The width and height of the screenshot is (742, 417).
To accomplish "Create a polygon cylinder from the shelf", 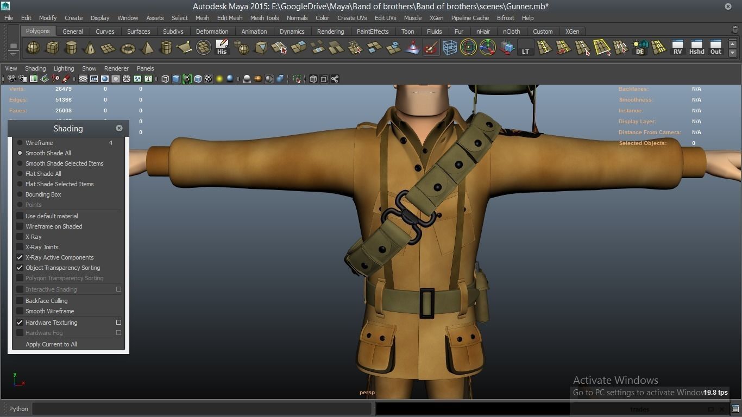I will tap(71, 48).
